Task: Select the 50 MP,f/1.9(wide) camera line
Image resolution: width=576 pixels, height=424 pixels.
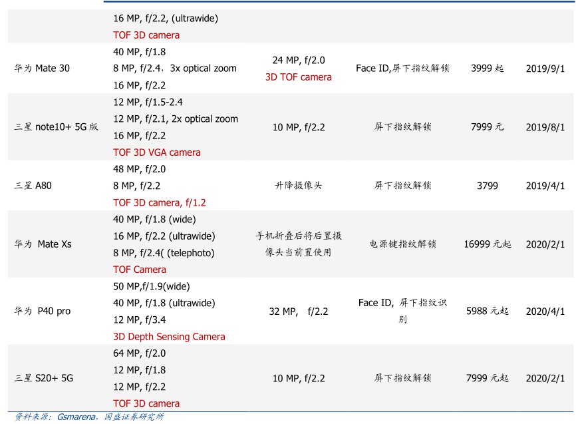Action: click(x=151, y=286)
